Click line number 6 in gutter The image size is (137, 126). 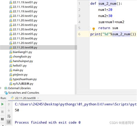point(79,34)
